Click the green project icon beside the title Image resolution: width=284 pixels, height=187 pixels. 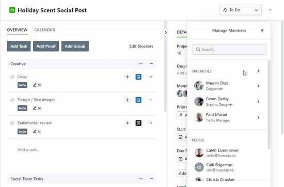12,10
